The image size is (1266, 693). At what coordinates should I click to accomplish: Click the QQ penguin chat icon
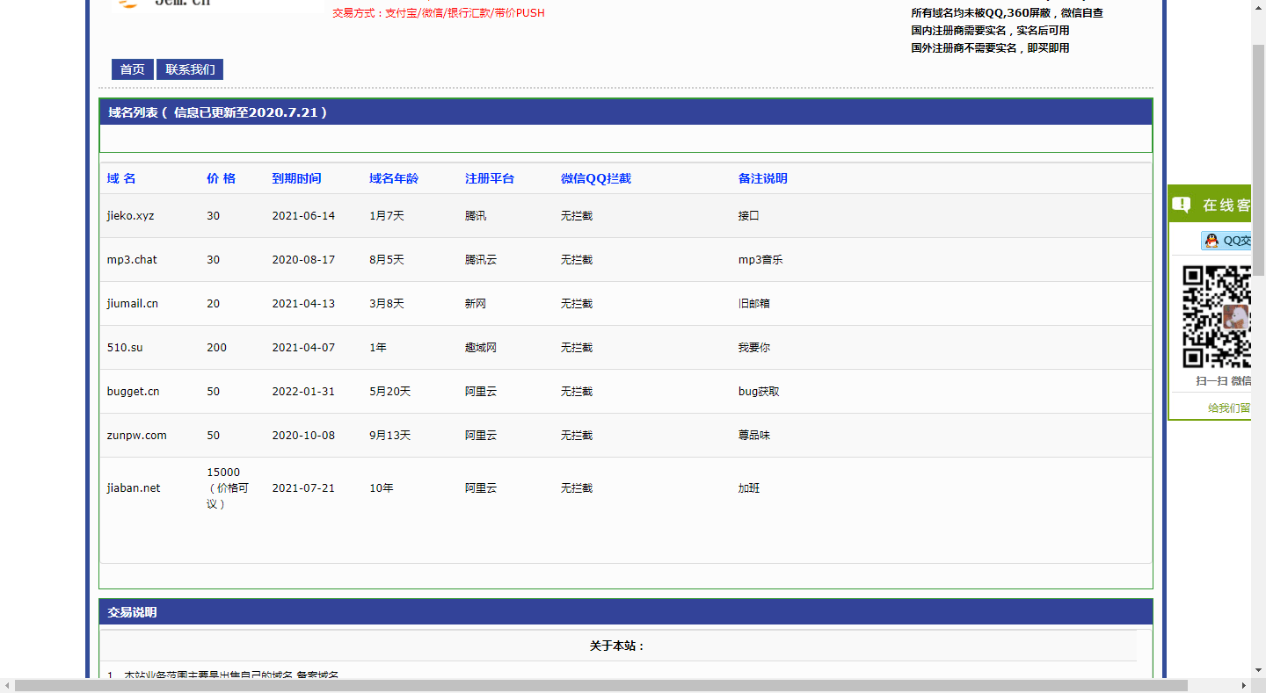[1211, 241]
